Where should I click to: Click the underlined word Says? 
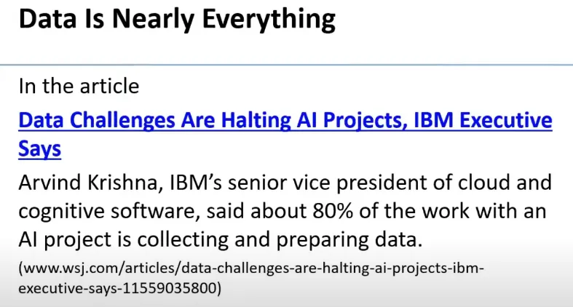click(x=40, y=149)
